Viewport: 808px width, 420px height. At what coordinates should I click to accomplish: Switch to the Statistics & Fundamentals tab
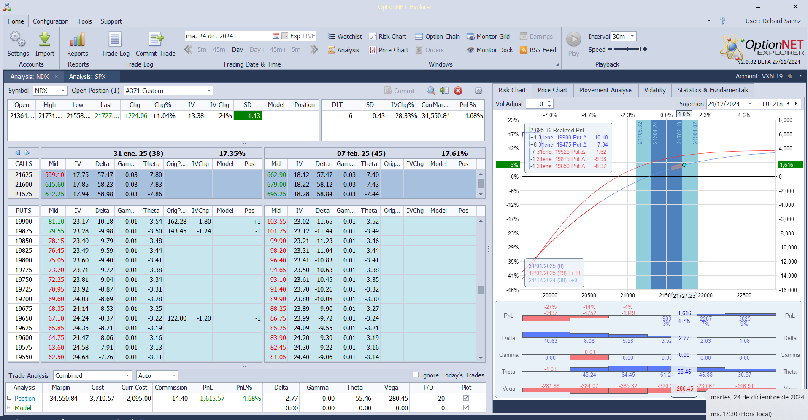713,90
